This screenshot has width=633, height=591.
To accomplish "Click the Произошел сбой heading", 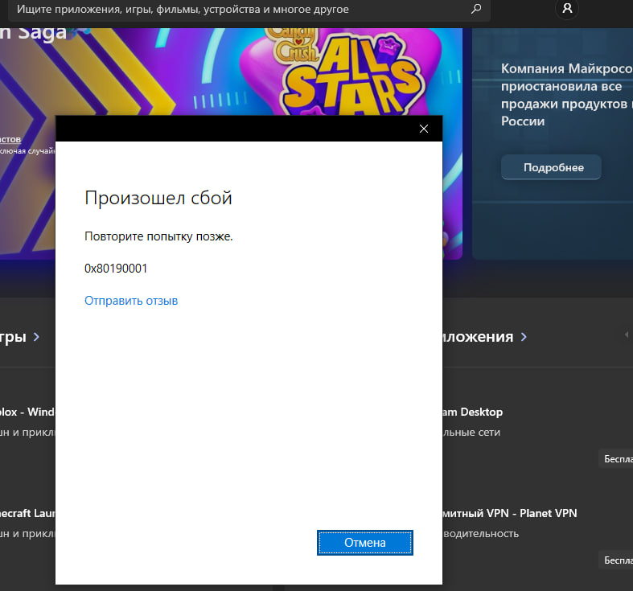I will (158, 198).
